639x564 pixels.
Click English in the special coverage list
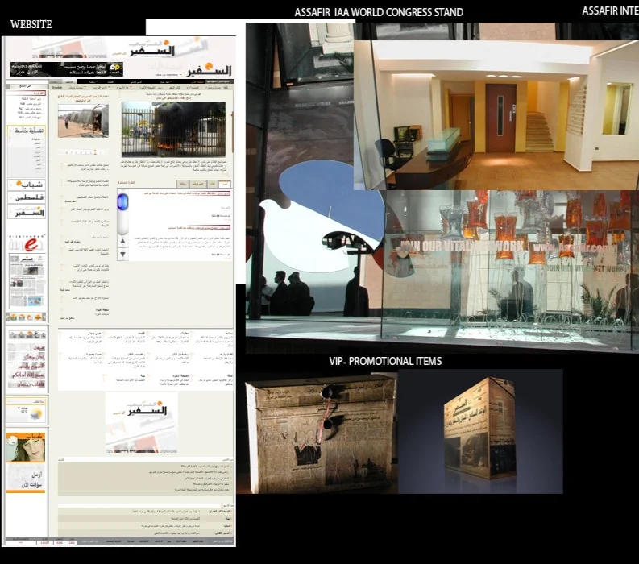click(x=36, y=139)
